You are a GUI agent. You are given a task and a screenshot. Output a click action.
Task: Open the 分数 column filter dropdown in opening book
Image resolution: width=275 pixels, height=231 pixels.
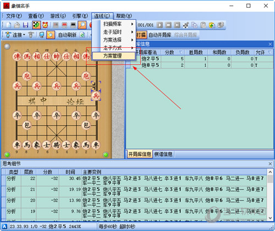coord(180,53)
